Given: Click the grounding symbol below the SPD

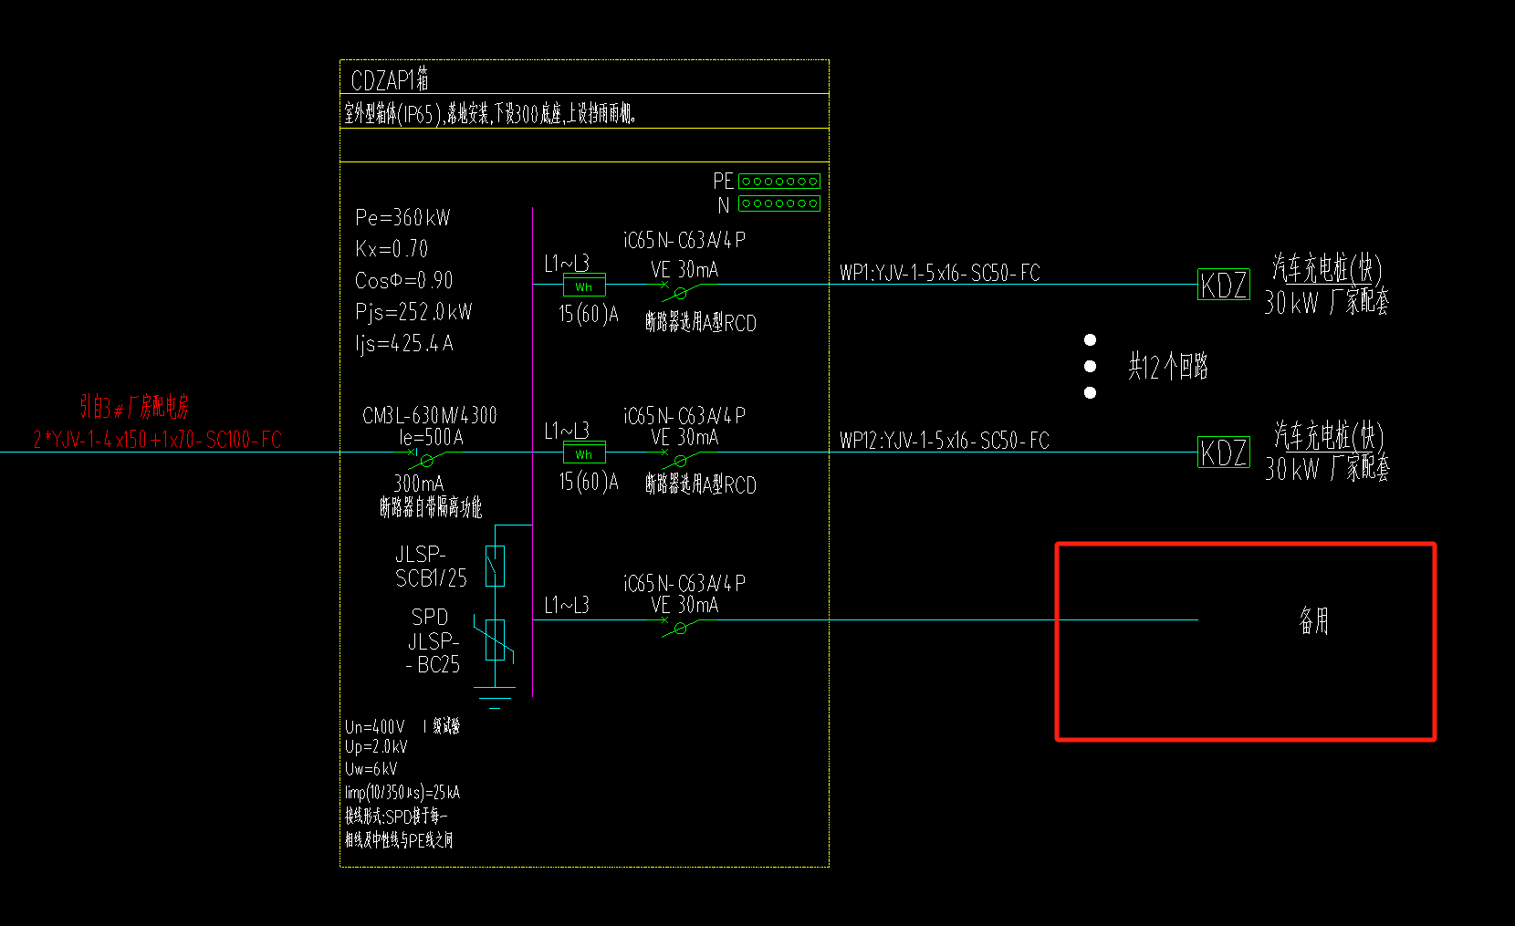Looking at the screenshot, I should click(x=495, y=698).
